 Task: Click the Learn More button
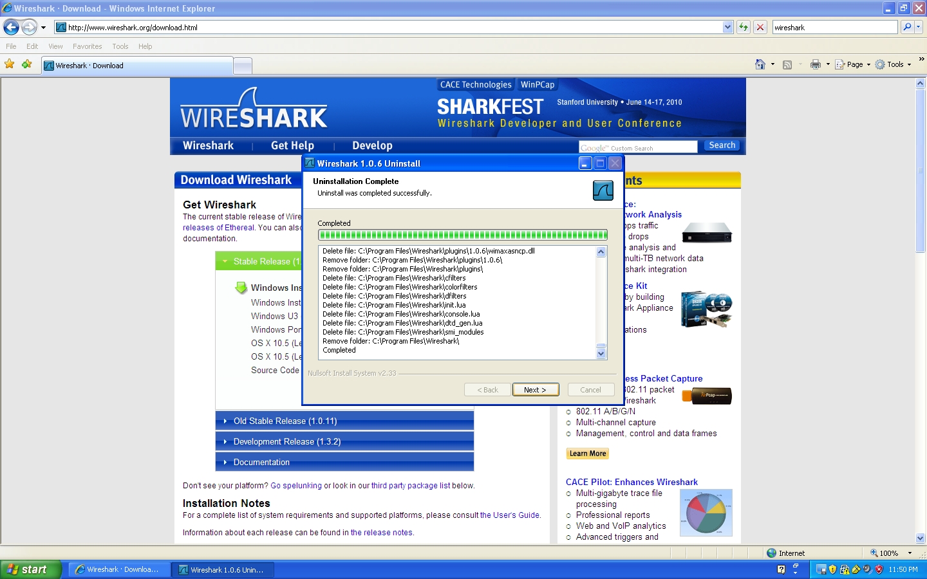588,454
